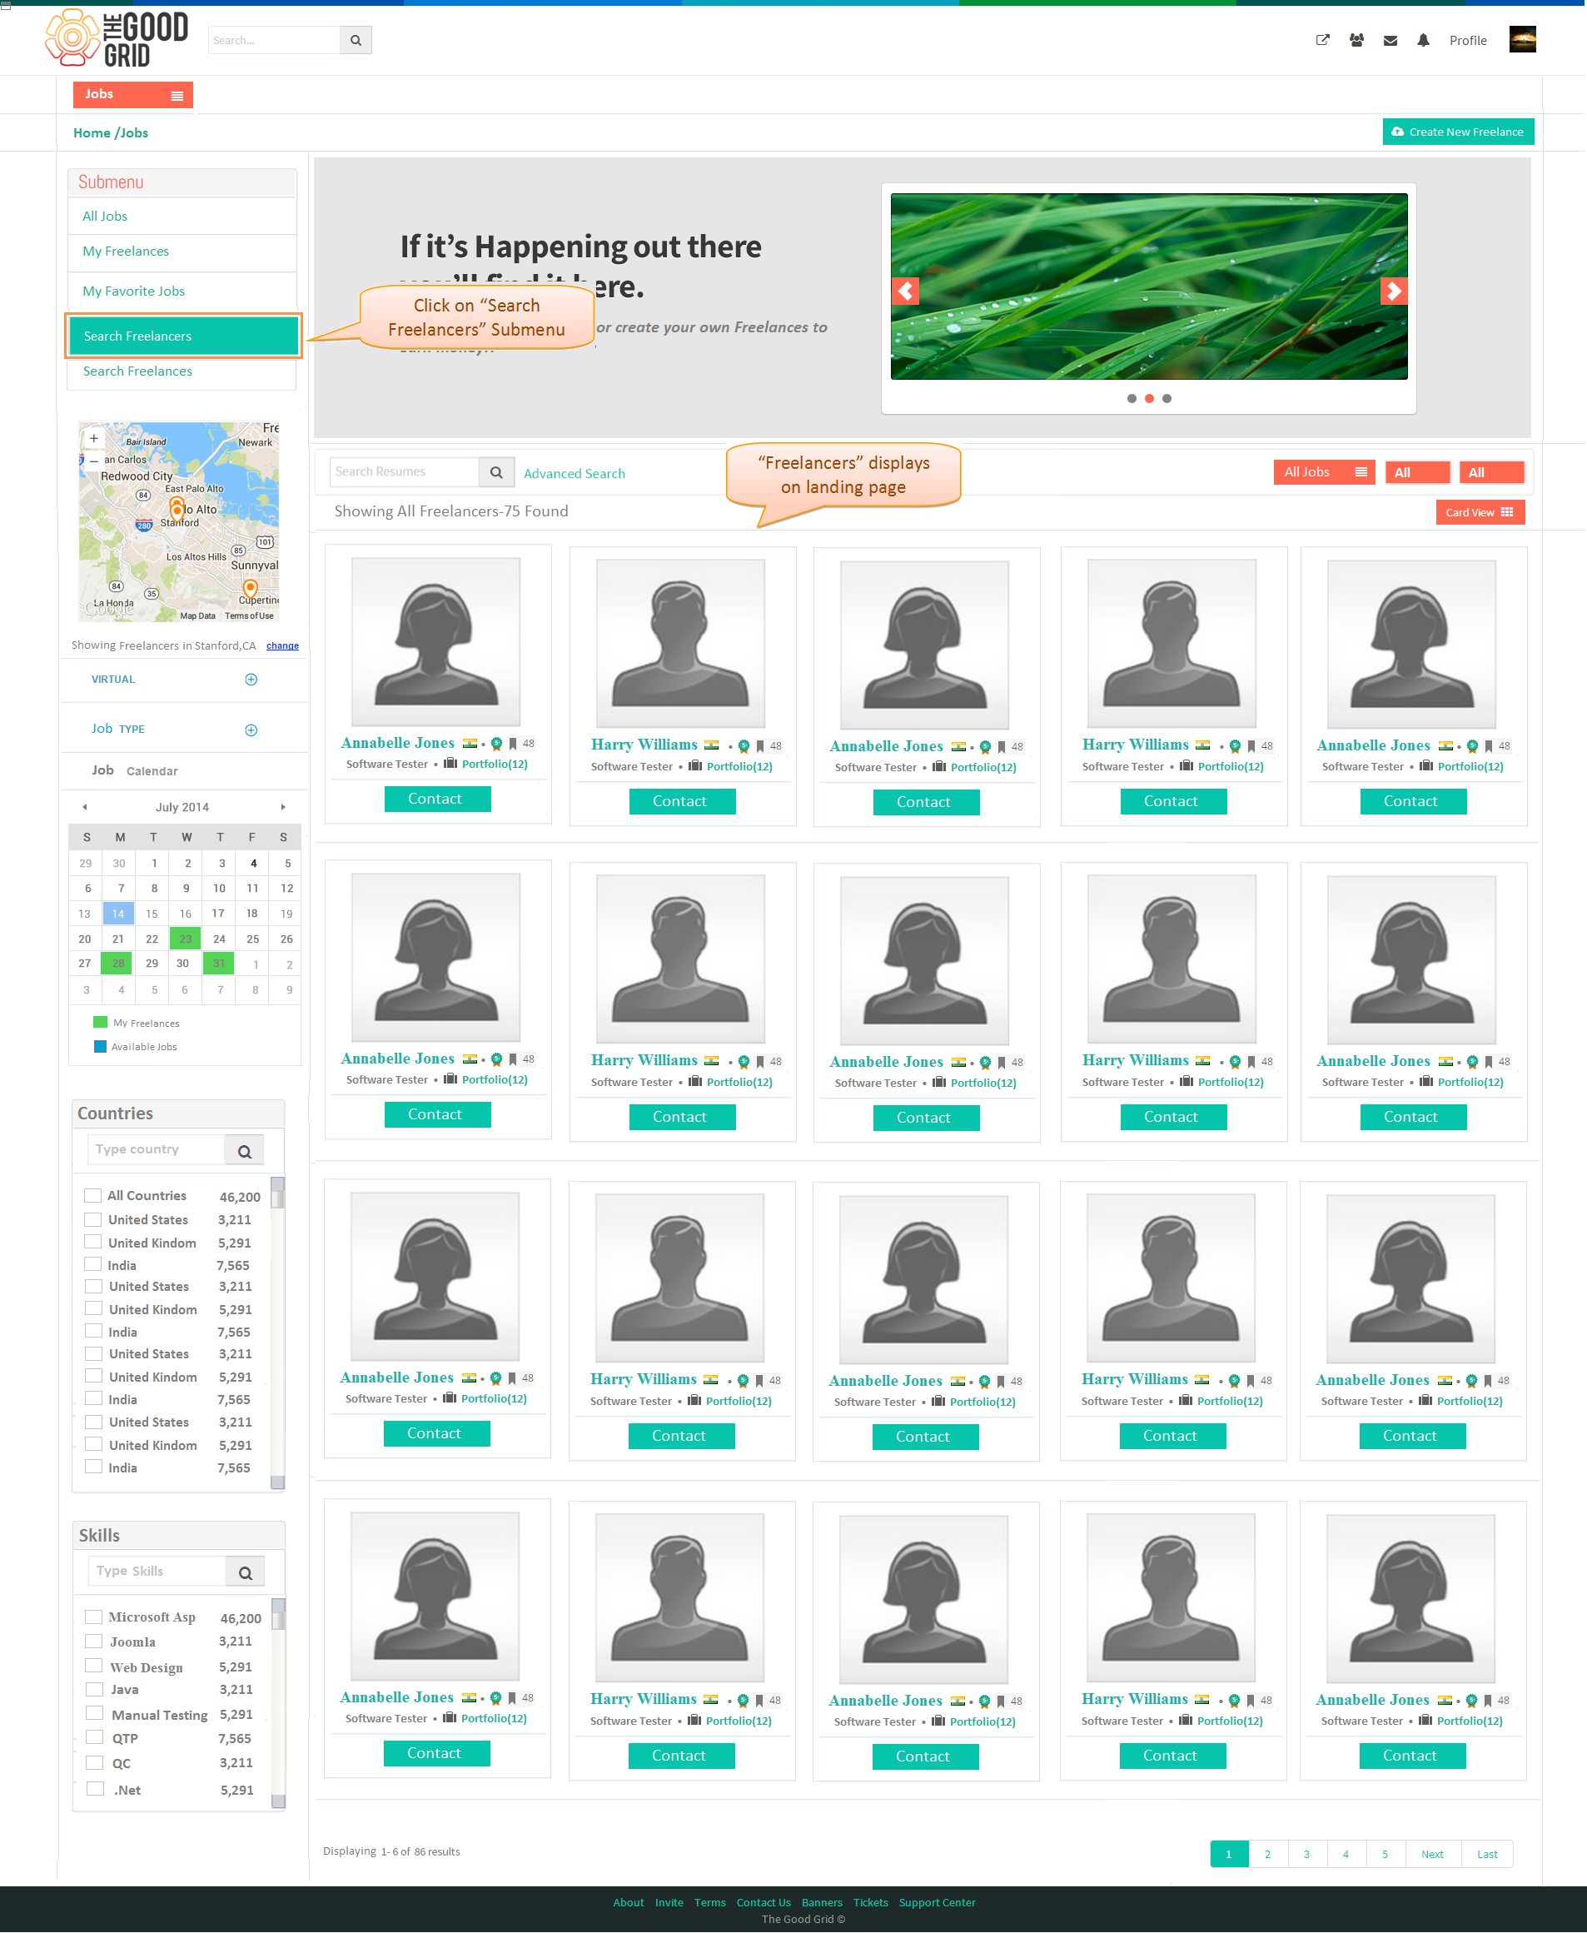This screenshot has height=1933, width=1587.
Task: Go to previous month in calendar
Action: (85, 807)
